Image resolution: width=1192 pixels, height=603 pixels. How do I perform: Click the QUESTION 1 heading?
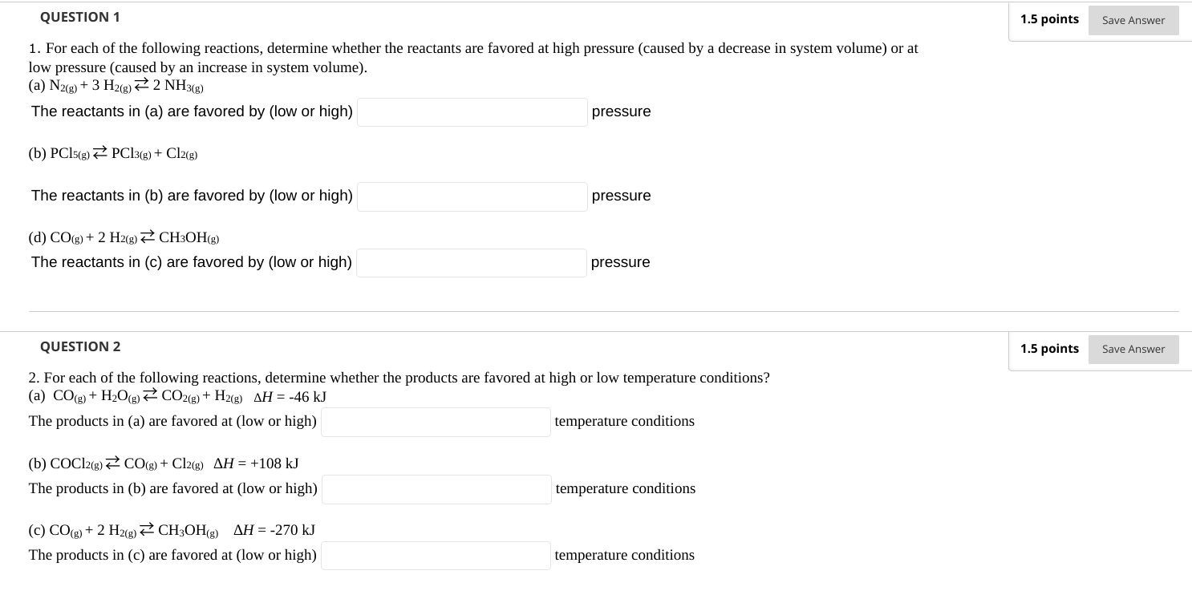[79, 17]
